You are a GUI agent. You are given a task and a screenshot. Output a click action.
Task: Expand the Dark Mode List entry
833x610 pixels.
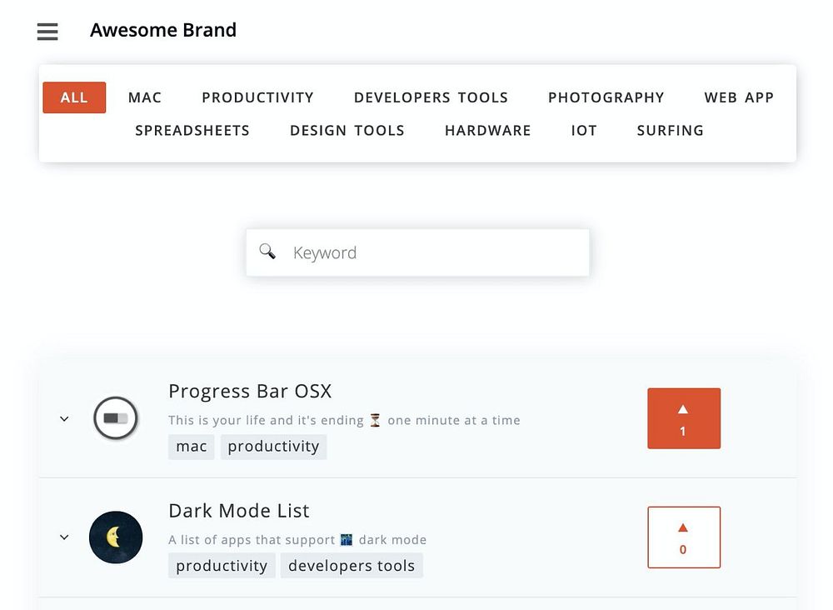64,537
